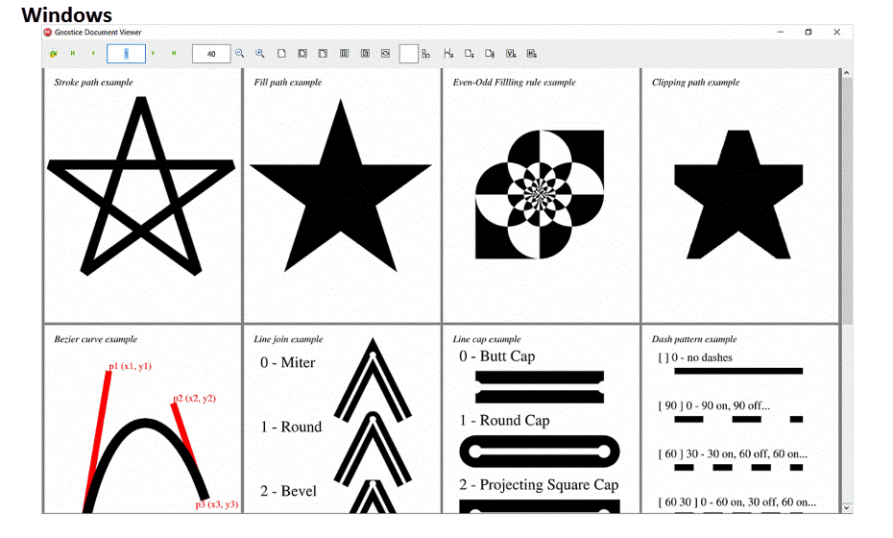
Task: Click '2 - Projecting Square Cap' text
Action: coord(539,485)
